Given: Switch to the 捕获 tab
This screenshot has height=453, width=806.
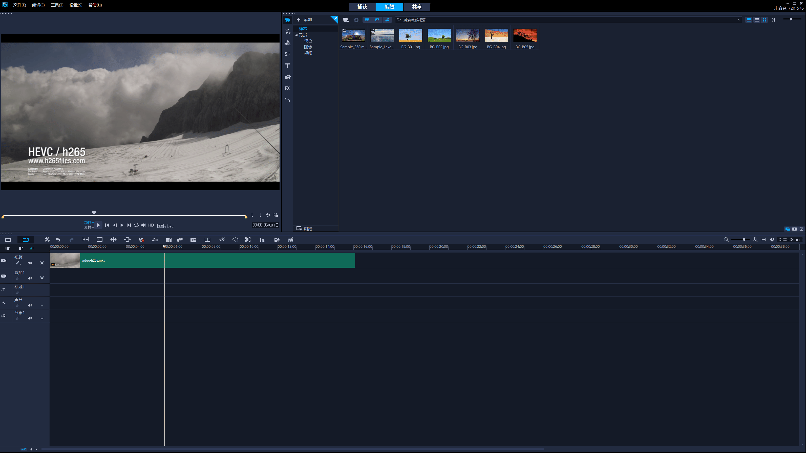Looking at the screenshot, I should click(362, 7).
